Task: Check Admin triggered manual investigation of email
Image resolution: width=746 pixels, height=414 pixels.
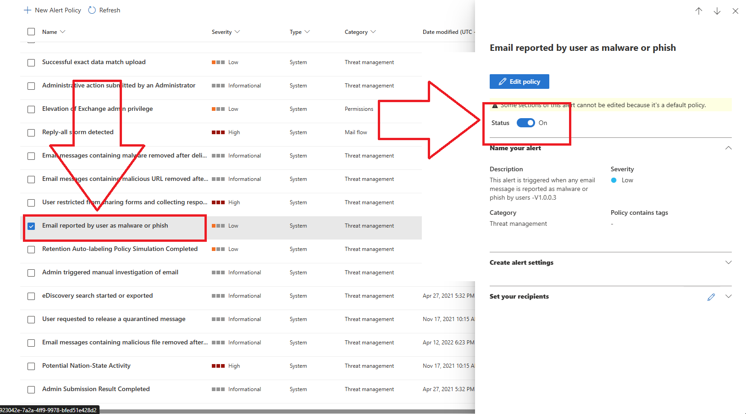Action: (31, 273)
